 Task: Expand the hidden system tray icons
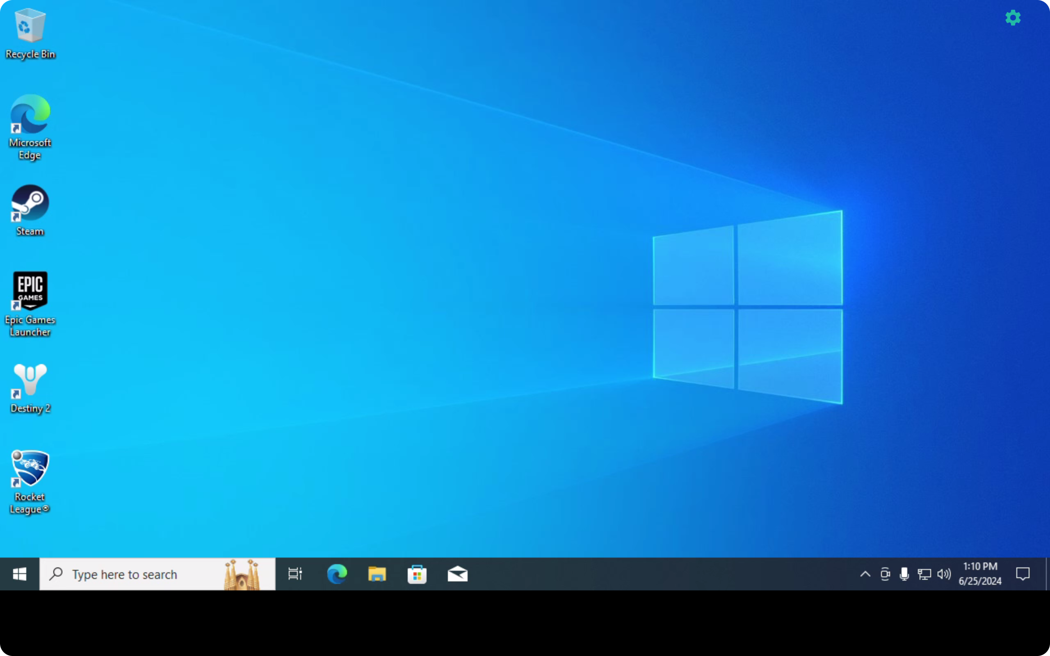pos(865,574)
